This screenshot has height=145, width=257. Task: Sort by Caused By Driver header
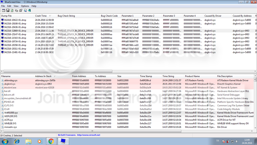point(217,16)
